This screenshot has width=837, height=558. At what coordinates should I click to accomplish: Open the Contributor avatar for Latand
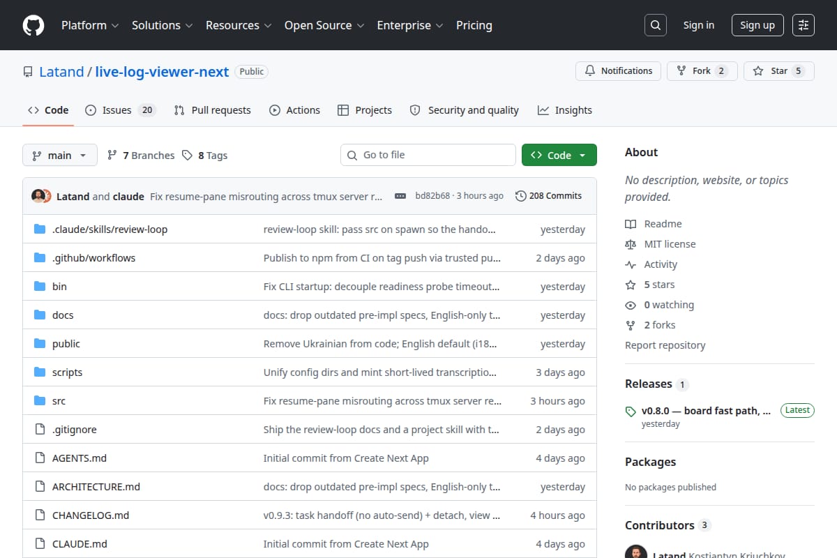(635, 552)
